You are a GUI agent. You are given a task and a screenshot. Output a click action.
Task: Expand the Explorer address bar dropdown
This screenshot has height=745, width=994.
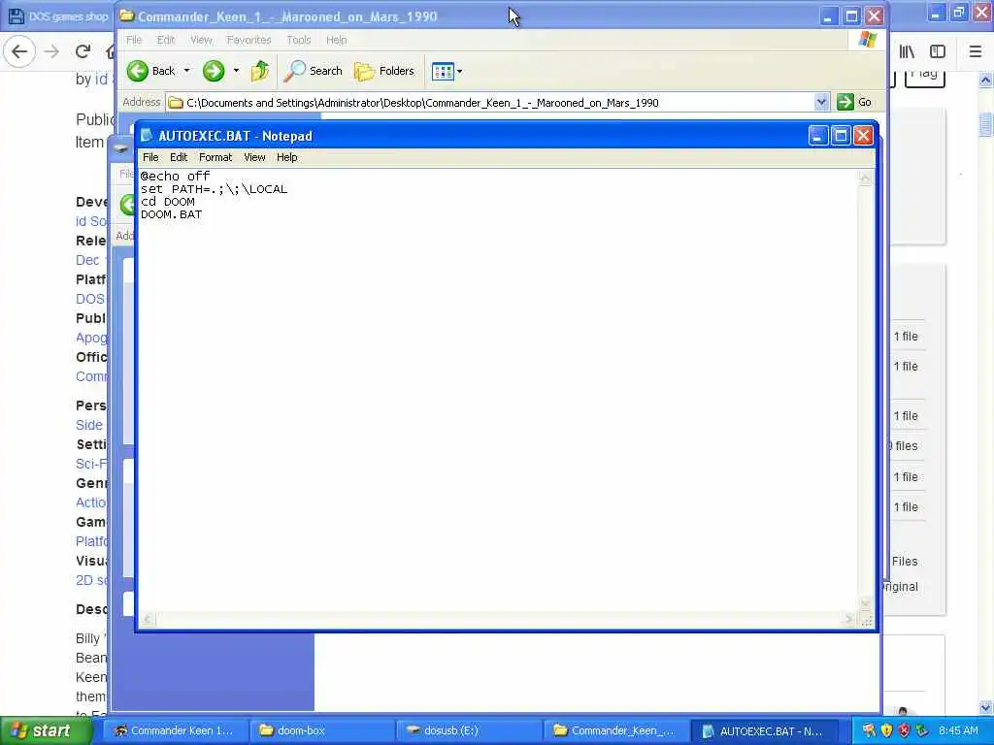click(x=821, y=102)
